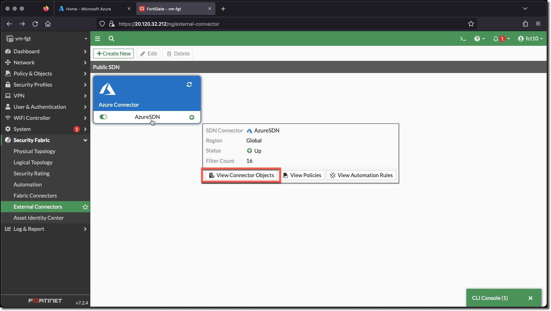Viewport: 551px width, 311px height.
Task: Click the Fortinet logo in sidebar footer
Action: coord(46,301)
